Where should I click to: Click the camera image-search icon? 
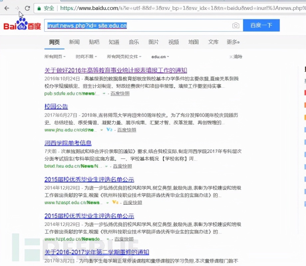pos(236,25)
